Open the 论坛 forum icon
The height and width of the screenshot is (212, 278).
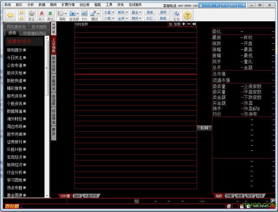(x=176, y=13)
